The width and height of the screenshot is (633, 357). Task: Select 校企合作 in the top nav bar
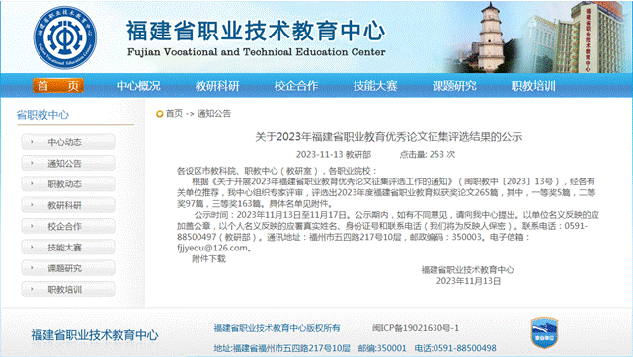coord(296,86)
